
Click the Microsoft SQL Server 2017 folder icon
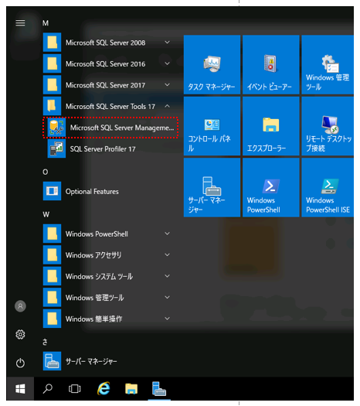tap(52, 85)
